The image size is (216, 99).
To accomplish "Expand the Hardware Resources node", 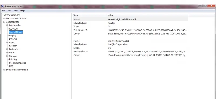I will (x=4, y=19).
